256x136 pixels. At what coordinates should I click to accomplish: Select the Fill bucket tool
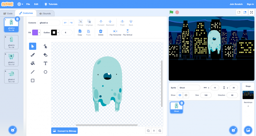click(33, 63)
